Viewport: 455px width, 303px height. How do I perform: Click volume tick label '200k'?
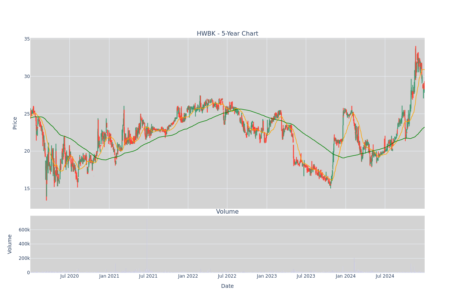pyautogui.click(x=24, y=258)
